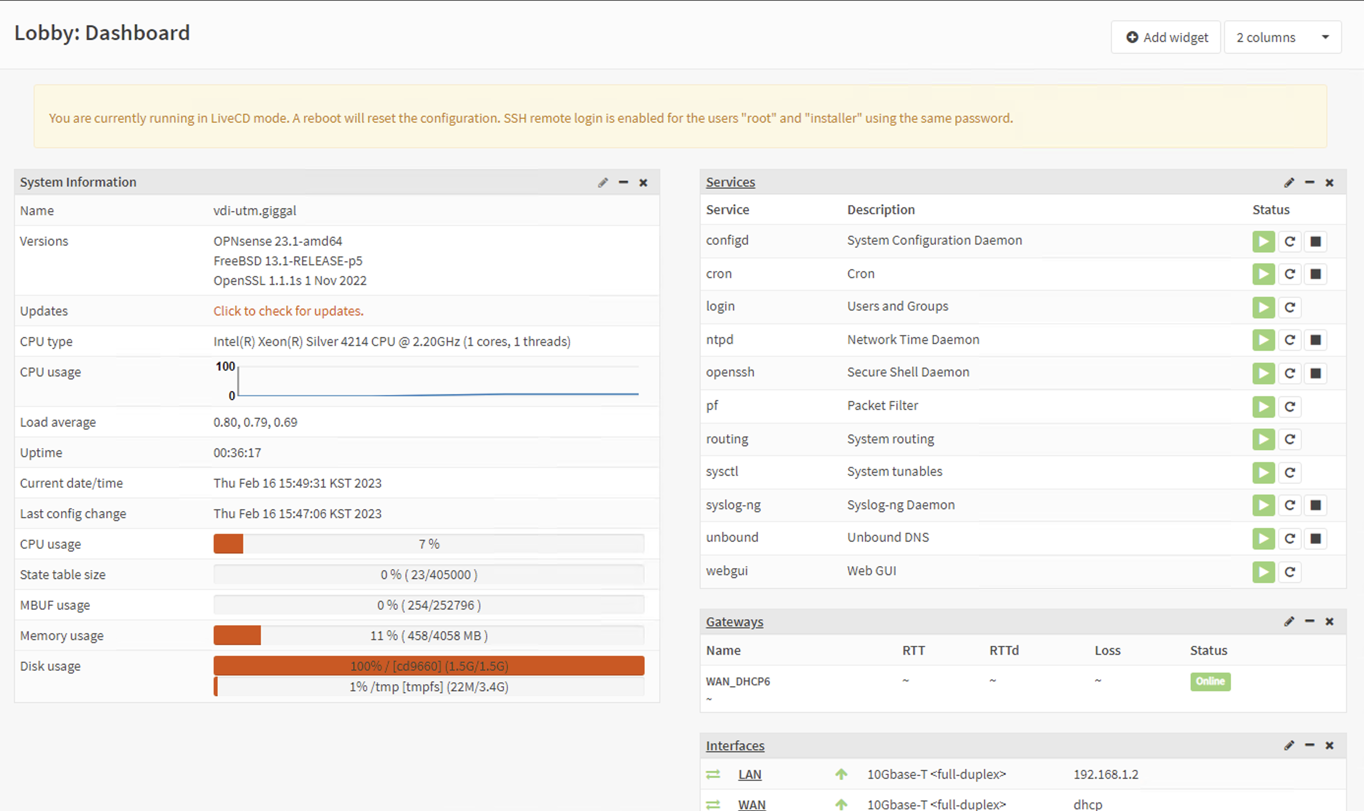The height and width of the screenshot is (811, 1364).
Task: Remove the Gateways widget
Action: click(x=1330, y=622)
